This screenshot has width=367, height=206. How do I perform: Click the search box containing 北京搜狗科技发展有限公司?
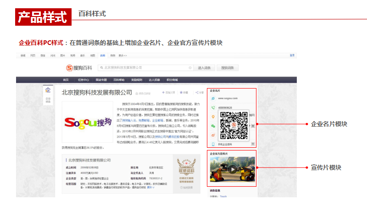coord(145,68)
